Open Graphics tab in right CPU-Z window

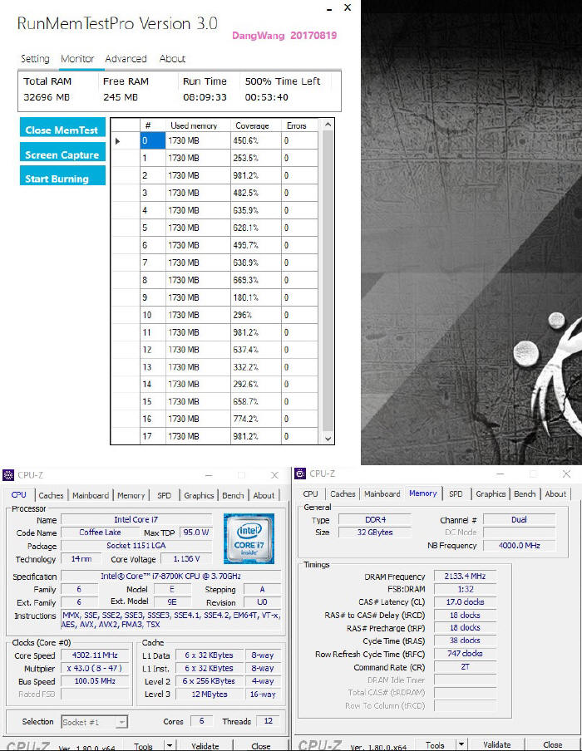click(491, 493)
